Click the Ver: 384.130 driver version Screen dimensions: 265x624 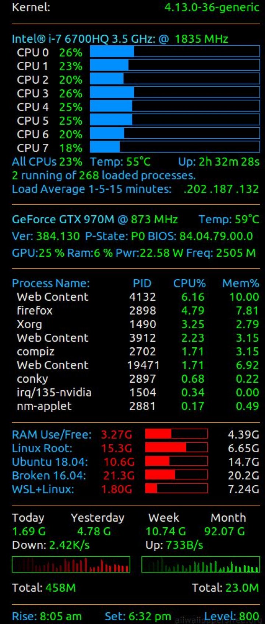pyautogui.click(x=46, y=236)
